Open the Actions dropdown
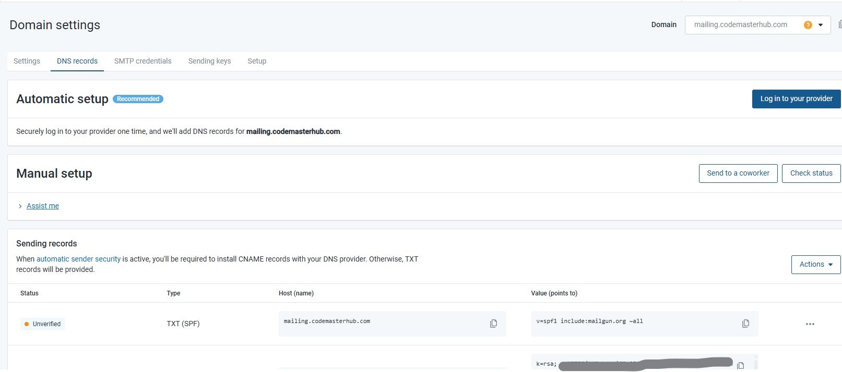The height and width of the screenshot is (372, 842). (x=815, y=265)
